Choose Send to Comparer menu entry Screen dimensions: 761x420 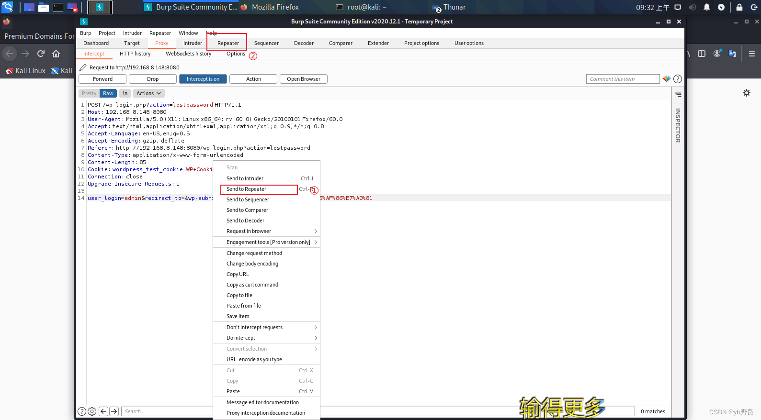pyautogui.click(x=266, y=210)
